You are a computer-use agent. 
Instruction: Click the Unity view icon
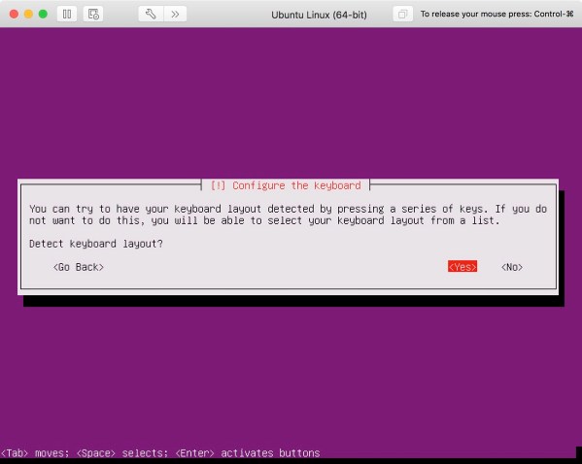pyautogui.click(x=402, y=15)
